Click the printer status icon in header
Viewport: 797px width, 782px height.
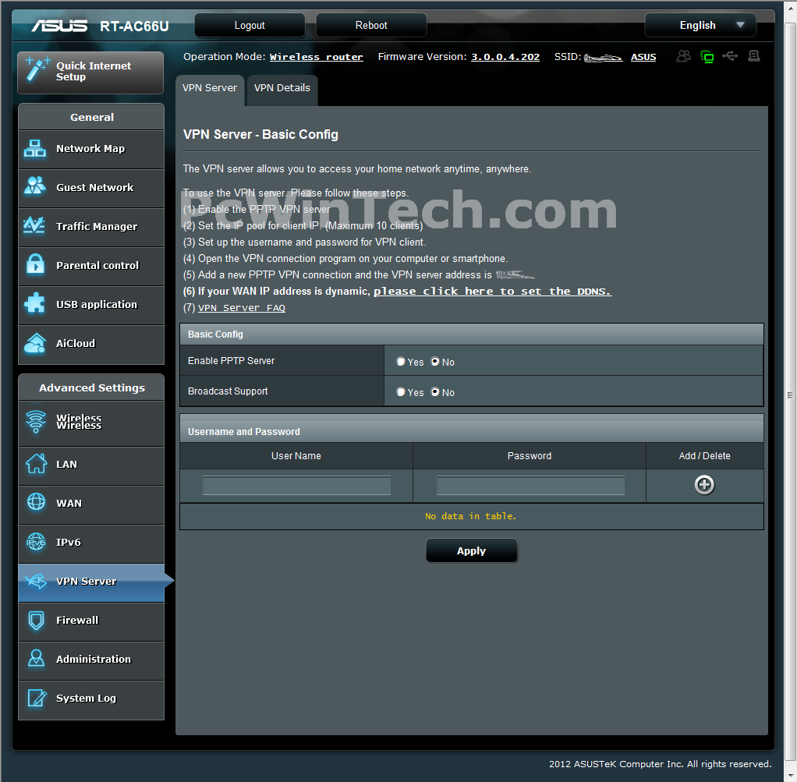[x=754, y=56]
